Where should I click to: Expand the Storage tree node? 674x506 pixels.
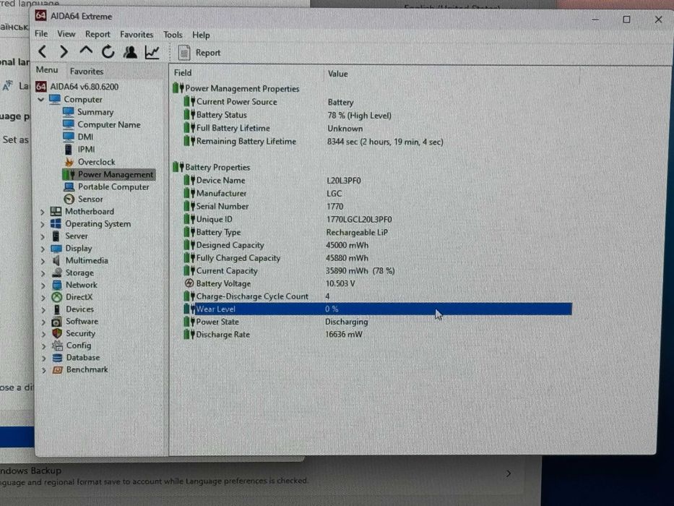point(43,273)
